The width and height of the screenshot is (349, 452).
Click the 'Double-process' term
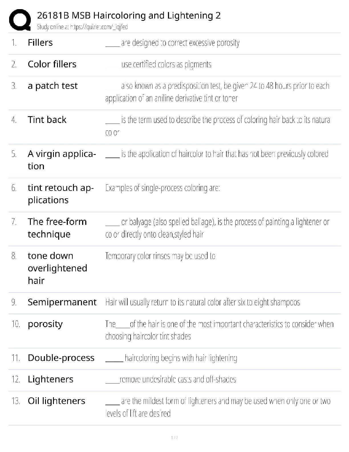click(x=61, y=358)
